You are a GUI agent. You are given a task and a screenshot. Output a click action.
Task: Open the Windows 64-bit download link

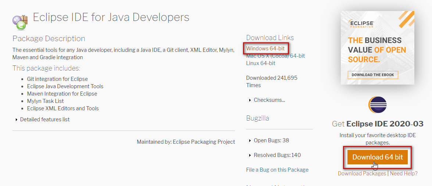click(265, 49)
